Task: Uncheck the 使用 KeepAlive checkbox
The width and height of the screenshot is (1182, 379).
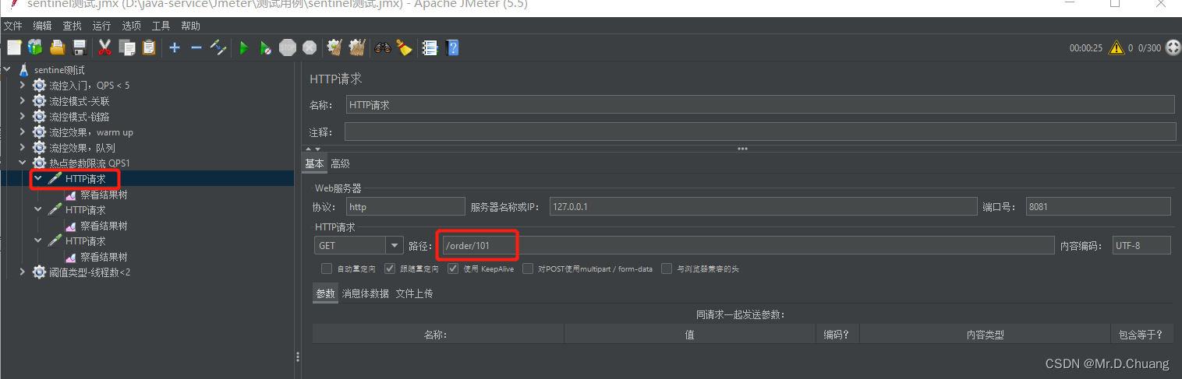Action: (453, 268)
